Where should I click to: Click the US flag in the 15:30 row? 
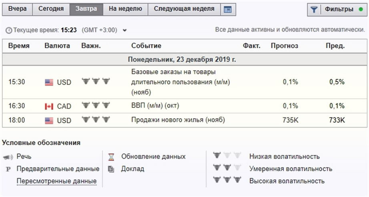tap(49, 82)
